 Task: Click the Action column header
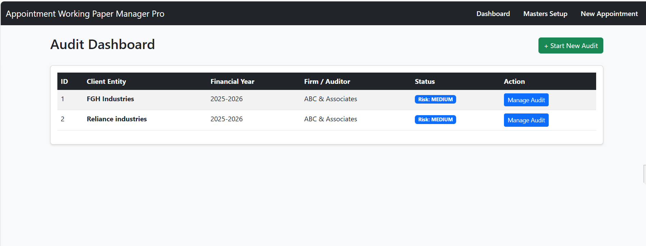pyautogui.click(x=514, y=81)
